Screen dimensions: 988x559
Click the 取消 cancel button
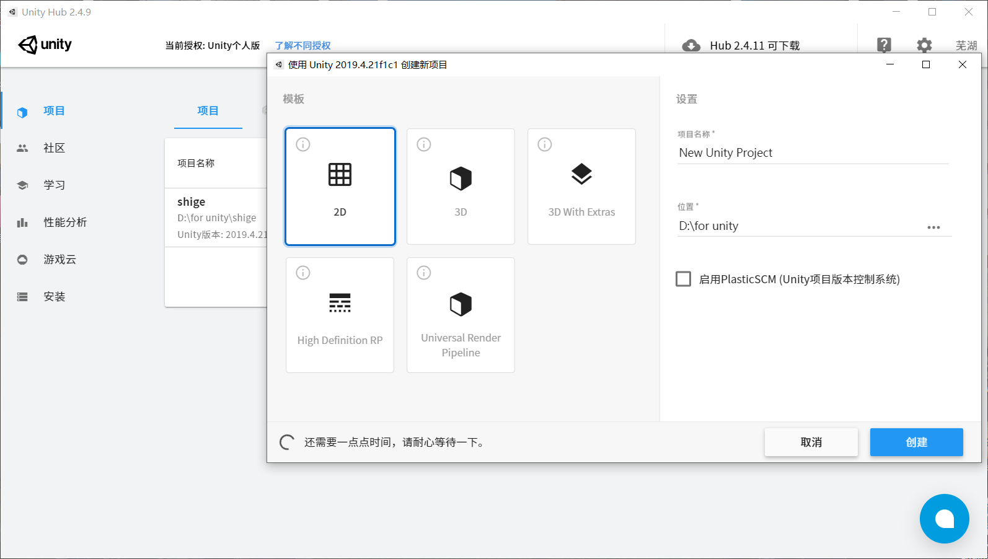pos(811,442)
